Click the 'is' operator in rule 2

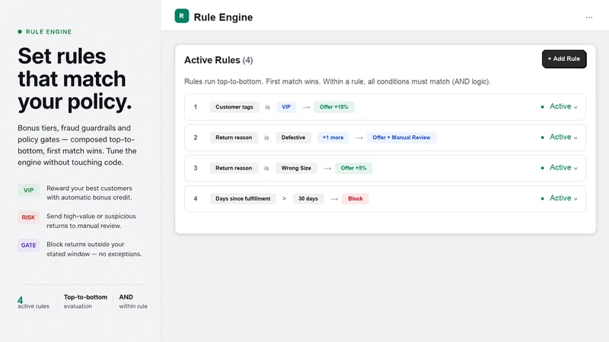(x=267, y=138)
